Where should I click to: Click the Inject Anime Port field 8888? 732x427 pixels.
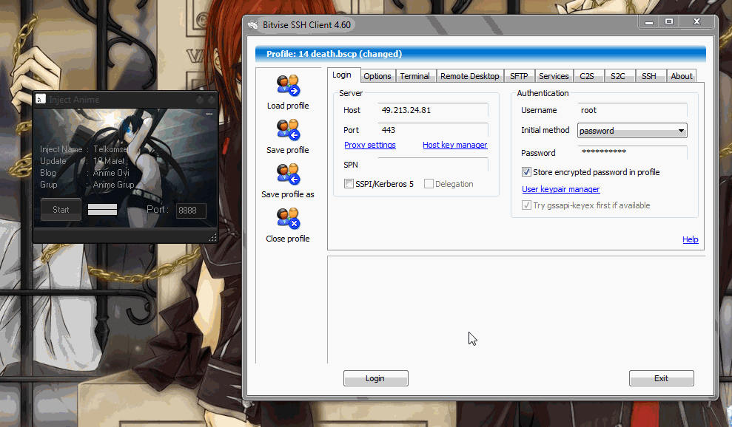[x=191, y=211]
